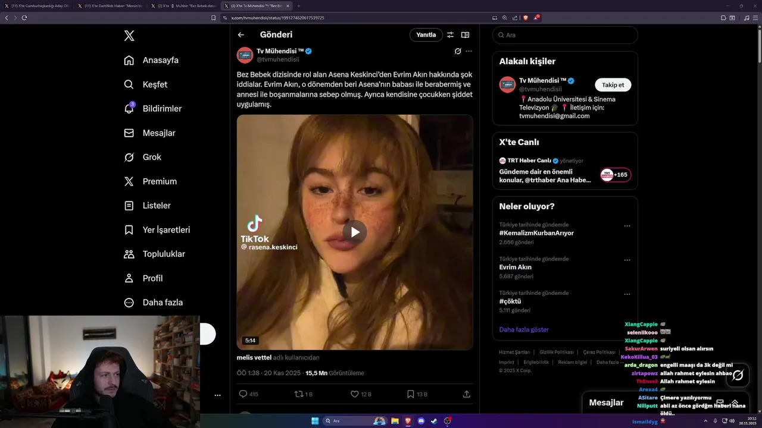
Task: Click the taskbar Ara search box
Action: (x=355, y=421)
